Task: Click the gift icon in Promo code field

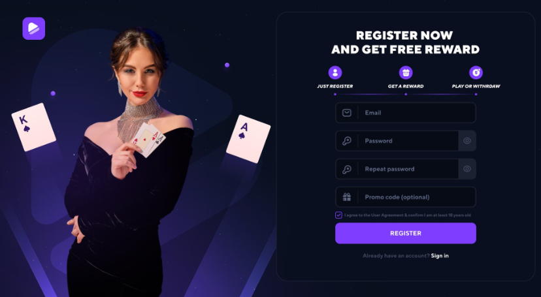Action: (x=347, y=197)
